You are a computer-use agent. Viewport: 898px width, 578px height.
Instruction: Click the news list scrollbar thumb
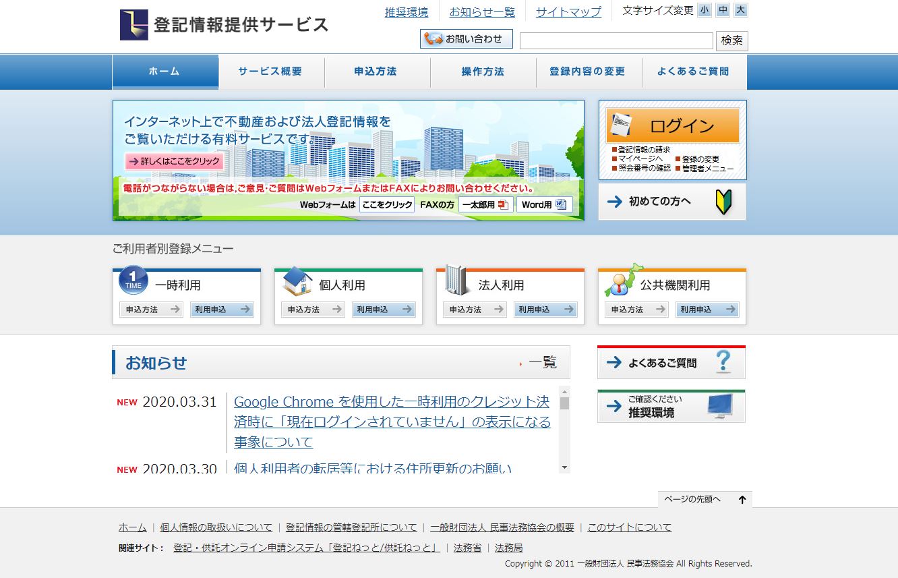pos(565,403)
